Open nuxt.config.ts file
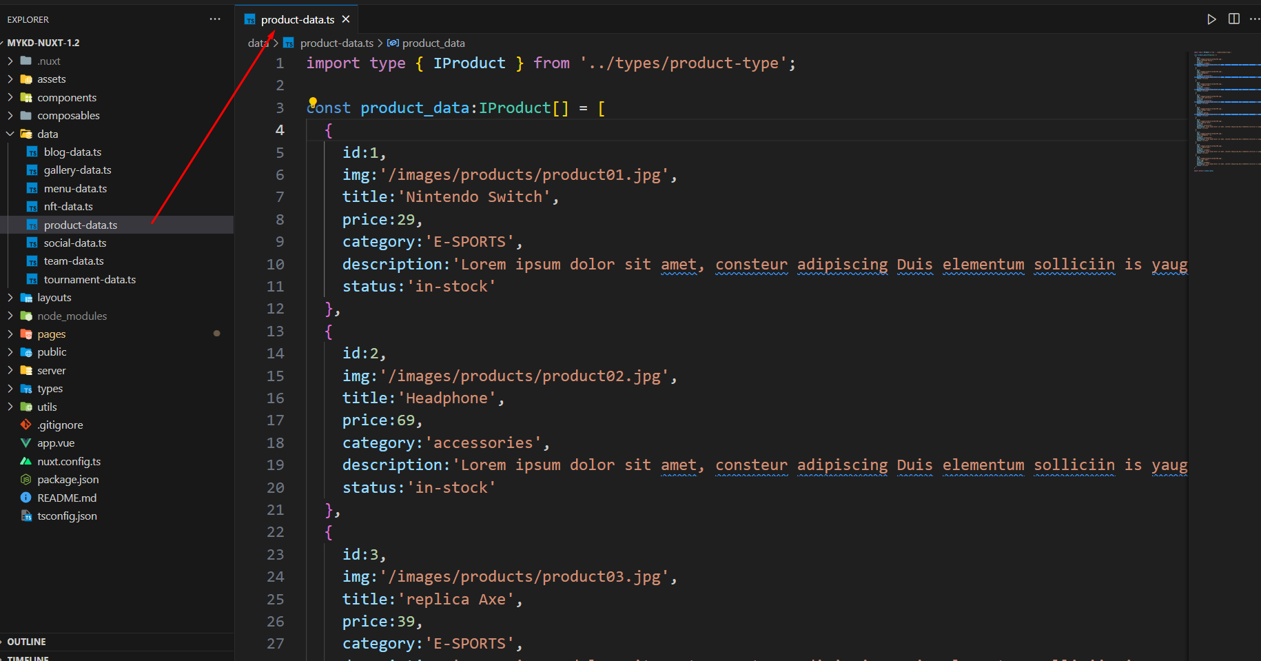Viewport: 1261px width, 661px height. pos(68,462)
